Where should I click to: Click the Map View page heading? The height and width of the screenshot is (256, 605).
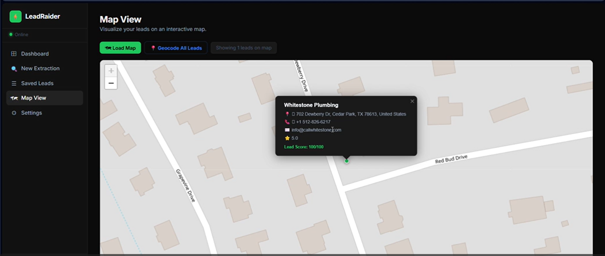coord(120,20)
